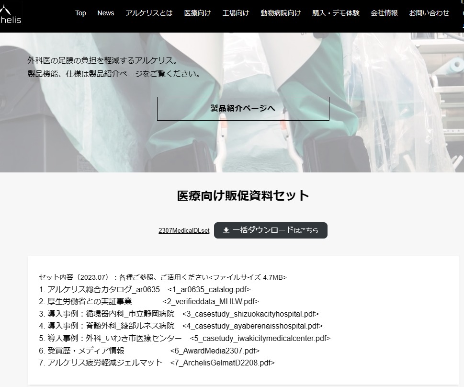Click the file name 7_ArchelisGelmatD2208.pdf
This screenshot has width=464, height=387.
(223, 363)
